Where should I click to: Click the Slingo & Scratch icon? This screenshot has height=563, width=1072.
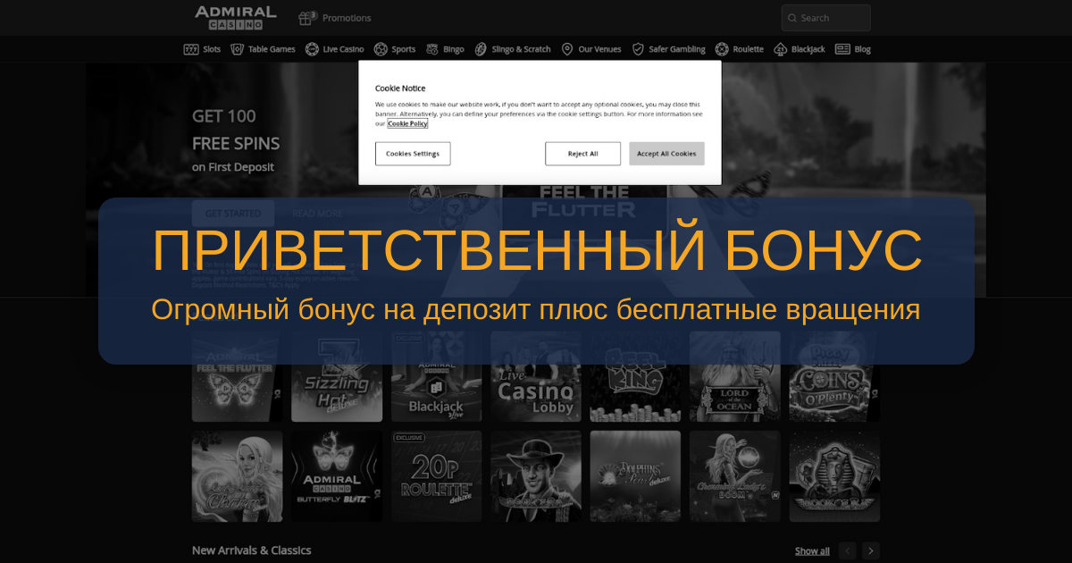481,49
